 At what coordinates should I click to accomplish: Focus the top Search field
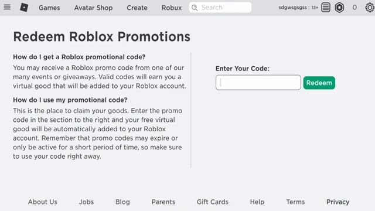tap(220, 8)
